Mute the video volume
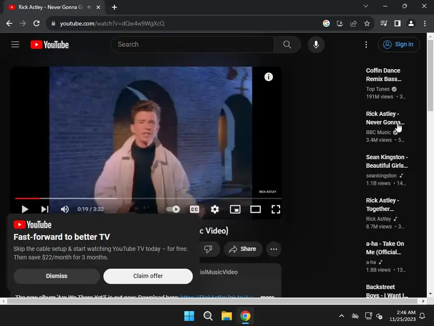 point(65,209)
